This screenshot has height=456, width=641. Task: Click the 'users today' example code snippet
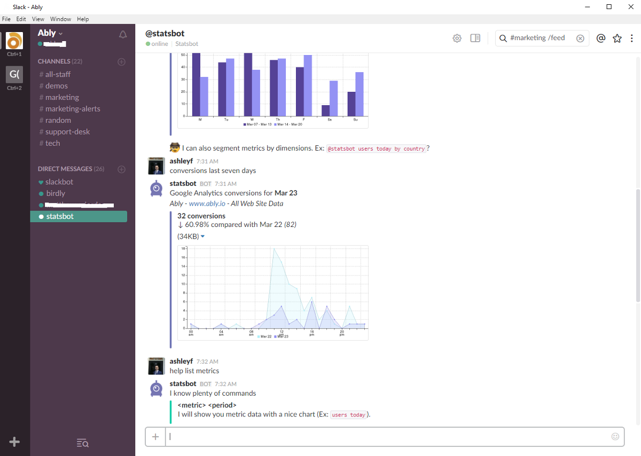[x=349, y=415]
